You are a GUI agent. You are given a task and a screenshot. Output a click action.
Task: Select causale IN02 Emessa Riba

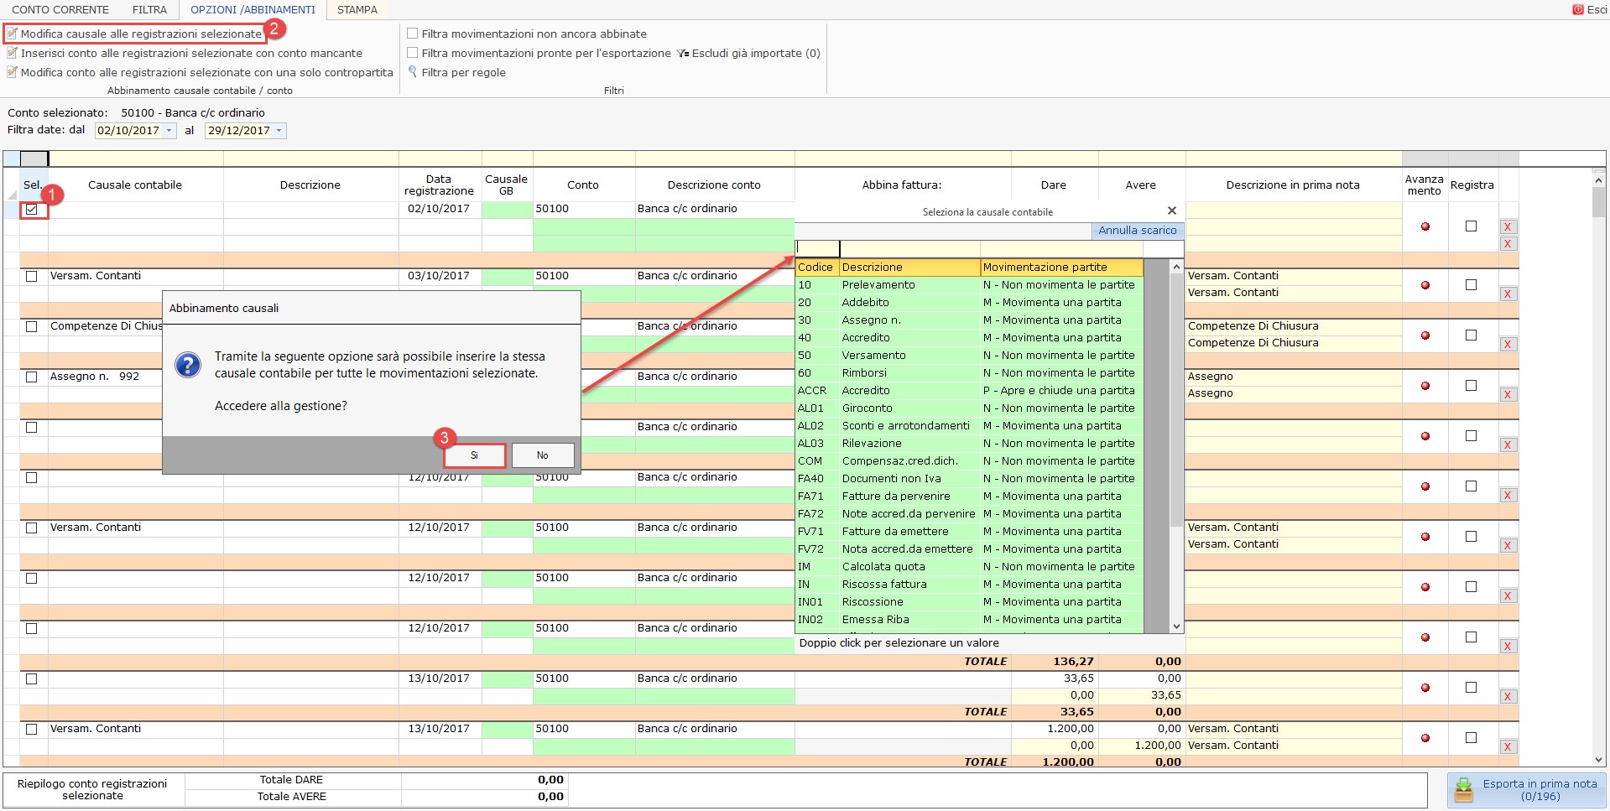click(x=969, y=619)
